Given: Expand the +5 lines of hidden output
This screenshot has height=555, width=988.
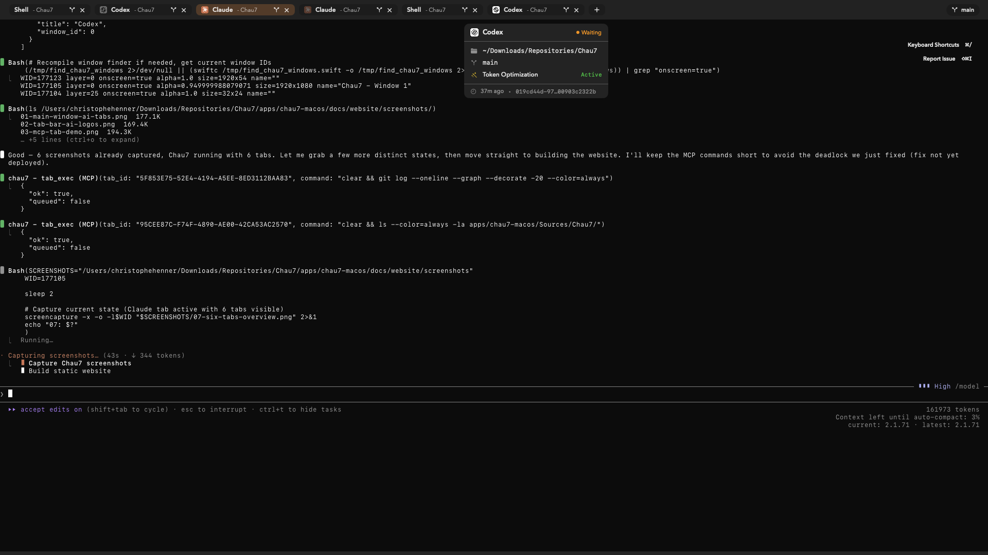Looking at the screenshot, I should pyautogui.click(x=80, y=140).
